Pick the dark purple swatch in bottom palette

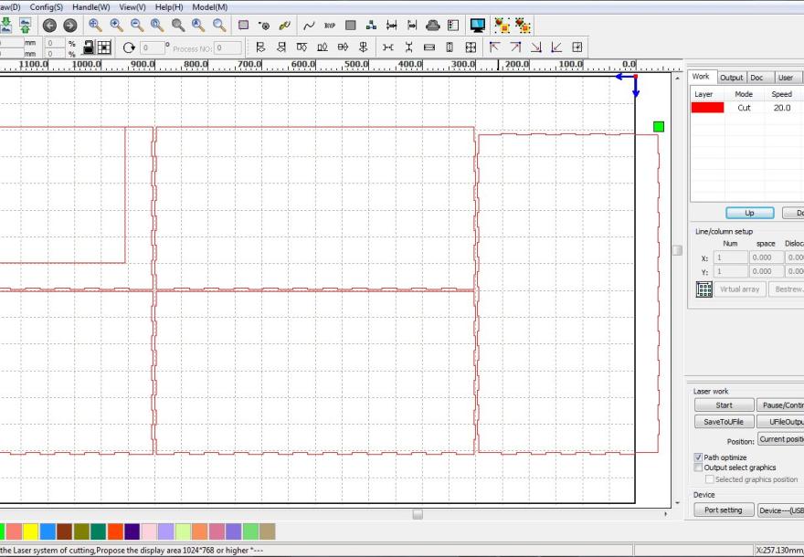132,531
